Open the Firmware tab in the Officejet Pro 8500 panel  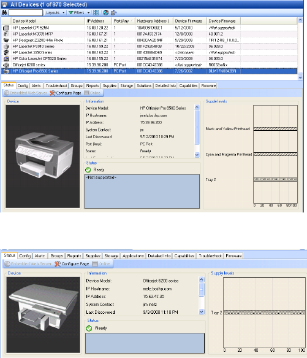pos(208,86)
